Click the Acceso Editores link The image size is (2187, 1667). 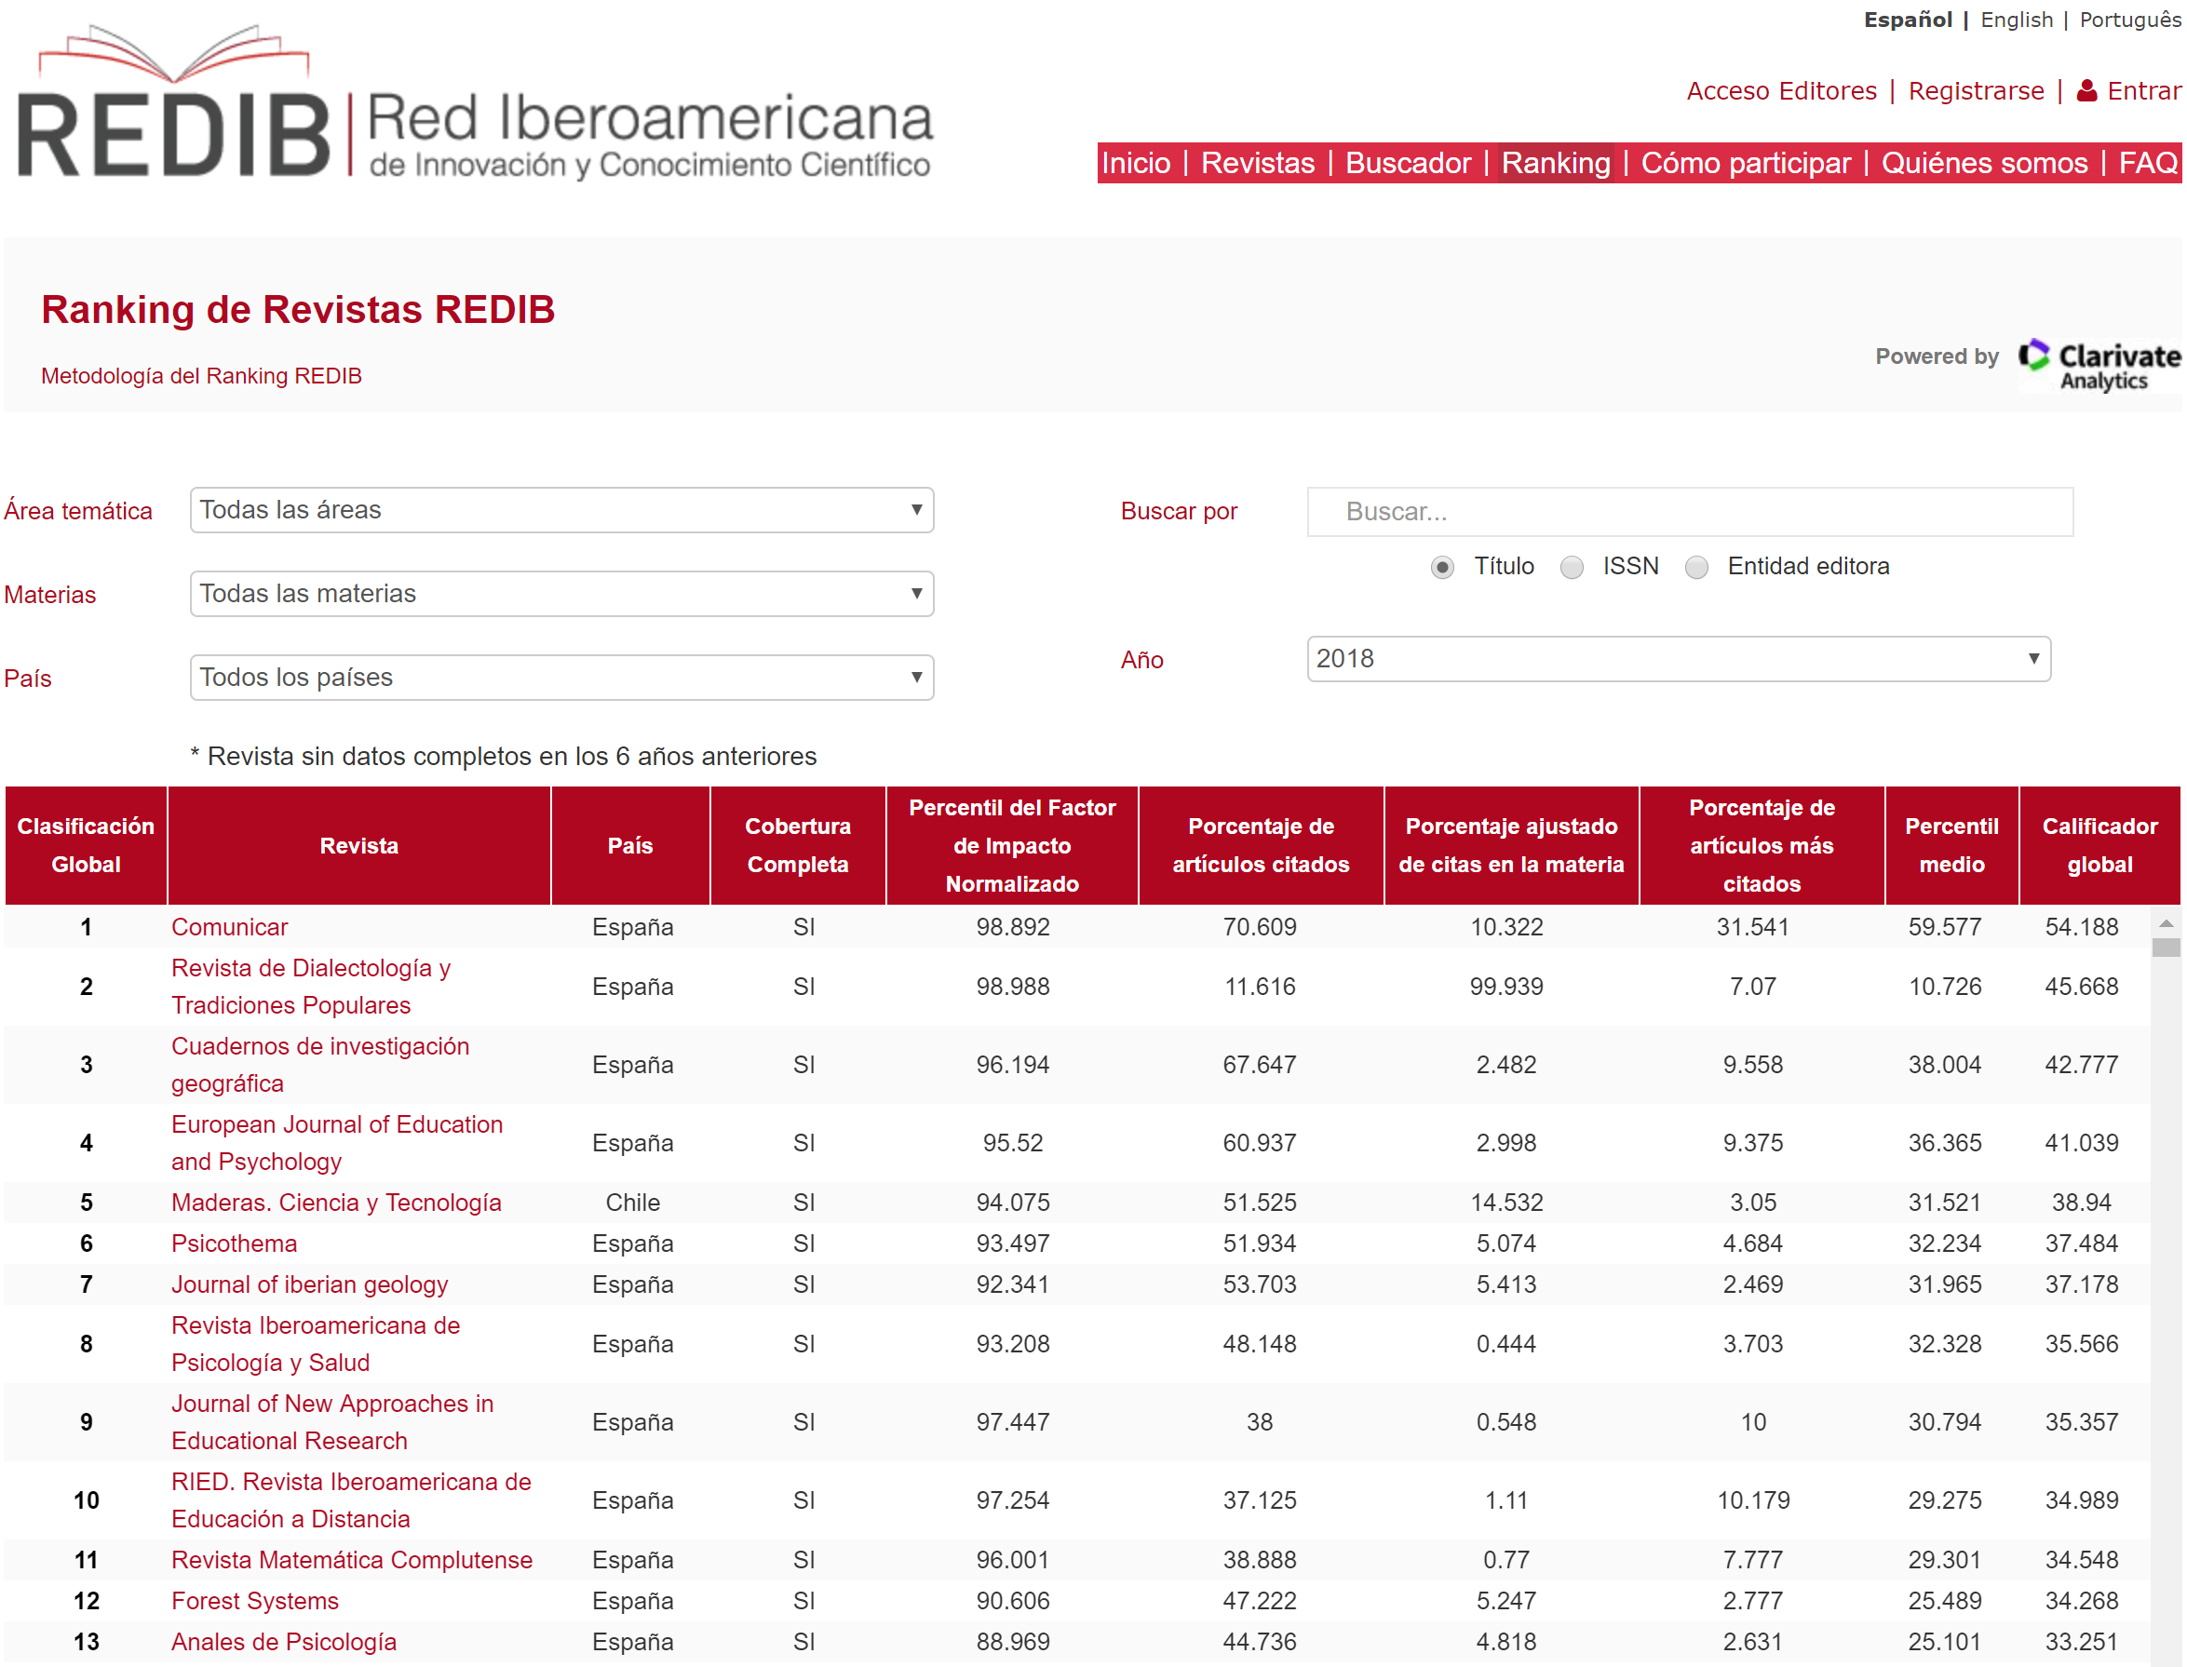[1781, 91]
